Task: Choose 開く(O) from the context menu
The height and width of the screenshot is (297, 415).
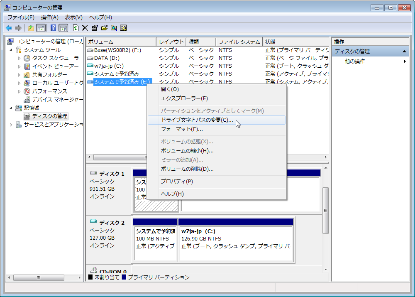Action: [217, 89]
